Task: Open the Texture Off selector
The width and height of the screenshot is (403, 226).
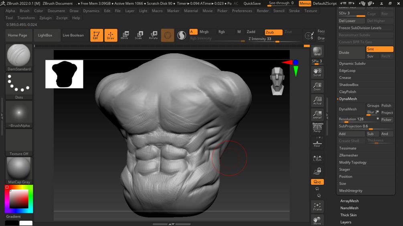Action: pyautogui.click(x=19, y=142)
